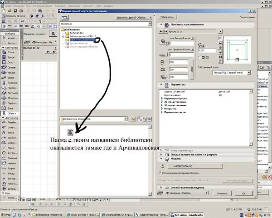Click the 'Загрузить другой Объект...' button
This screenshot has width=272, height=218.
(x=134, y=18)
